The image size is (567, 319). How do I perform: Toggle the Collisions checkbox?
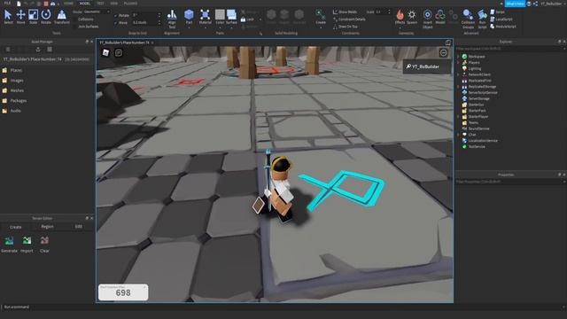[x=75, y=19]
